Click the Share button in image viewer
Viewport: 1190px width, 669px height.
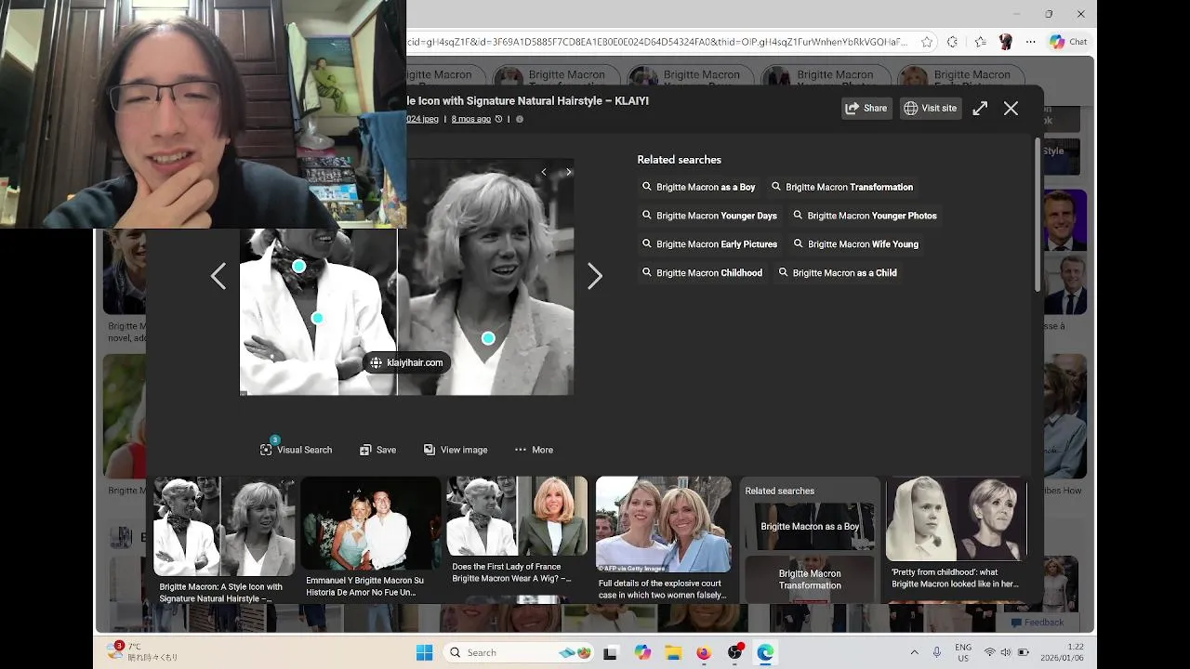click(x=866, y=108)
